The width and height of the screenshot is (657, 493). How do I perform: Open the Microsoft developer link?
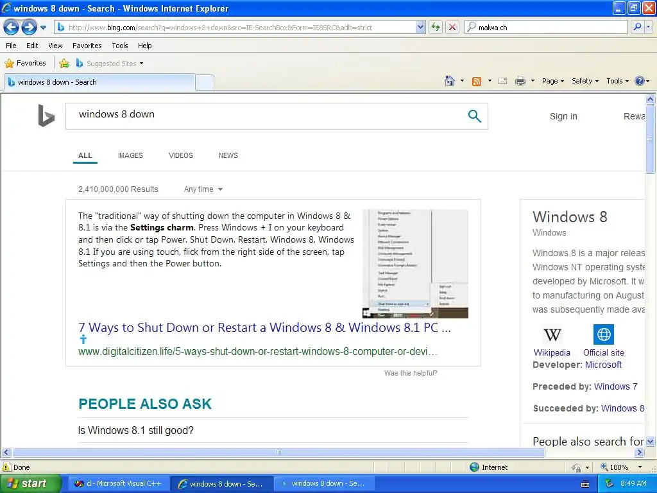coord(603,365)
